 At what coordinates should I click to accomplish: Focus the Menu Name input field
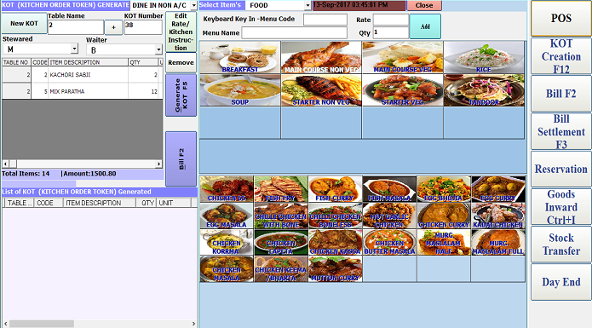click(x=294, y=33)
